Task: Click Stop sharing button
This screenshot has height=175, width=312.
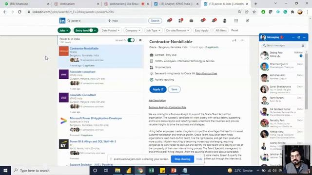Action: 182,159
